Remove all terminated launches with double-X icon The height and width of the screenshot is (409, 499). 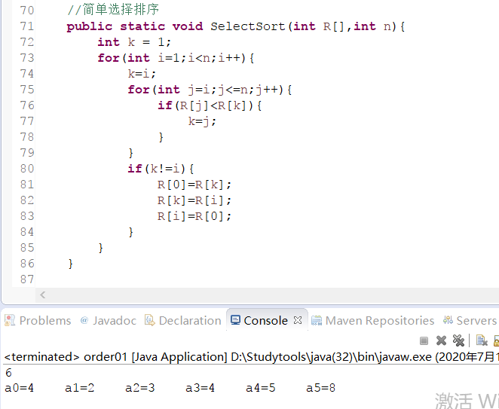pyautogui.click(x=458, y=340)
